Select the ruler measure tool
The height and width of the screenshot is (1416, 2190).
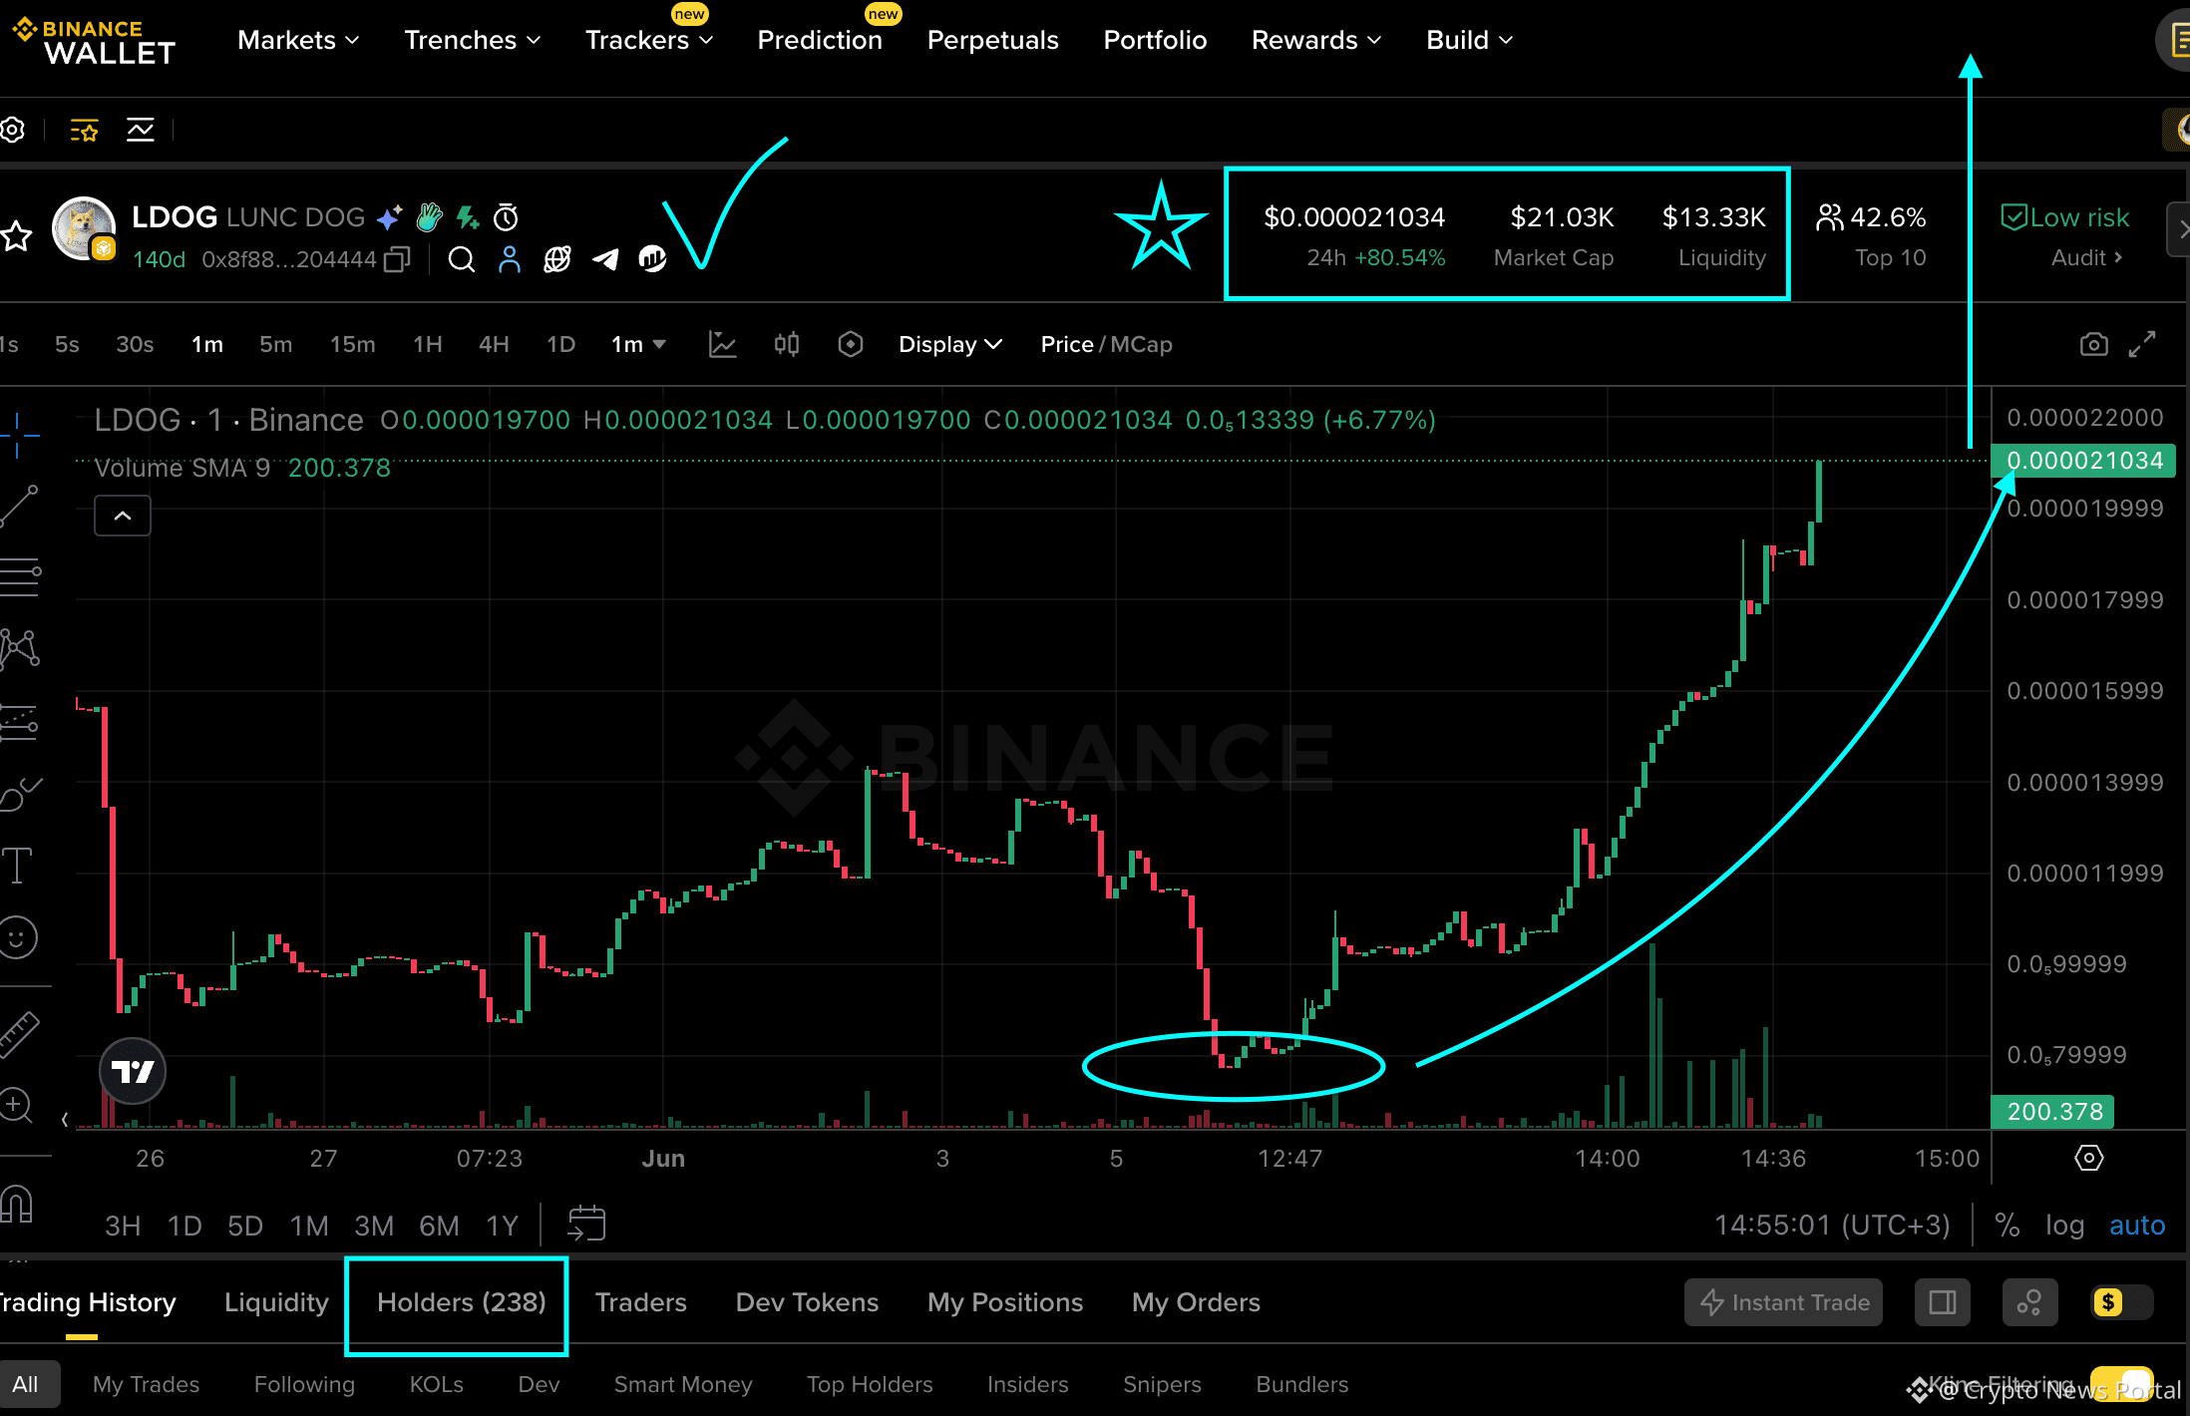pyautogui.click(x=18, y=1034)
